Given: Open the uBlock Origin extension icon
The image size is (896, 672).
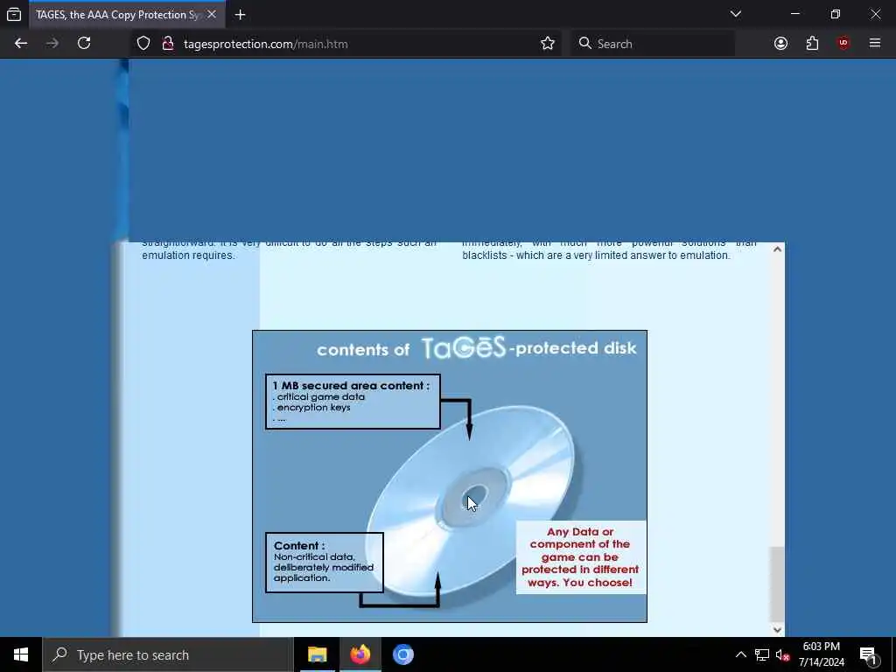Looking at the screenshot, I should coord(843,44).
